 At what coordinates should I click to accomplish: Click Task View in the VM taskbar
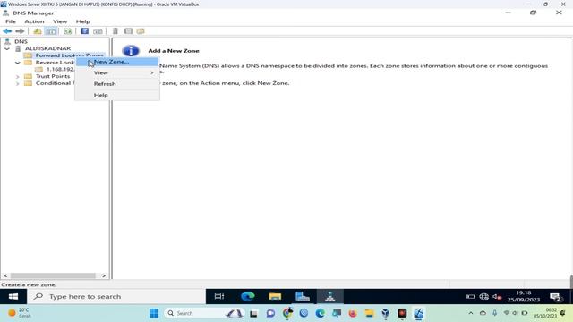click(x=219, y=296)
